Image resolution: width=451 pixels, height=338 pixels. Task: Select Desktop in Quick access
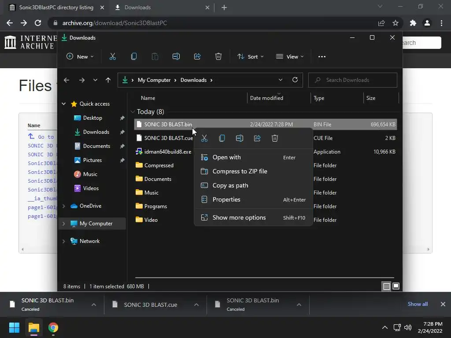point(92,118)
